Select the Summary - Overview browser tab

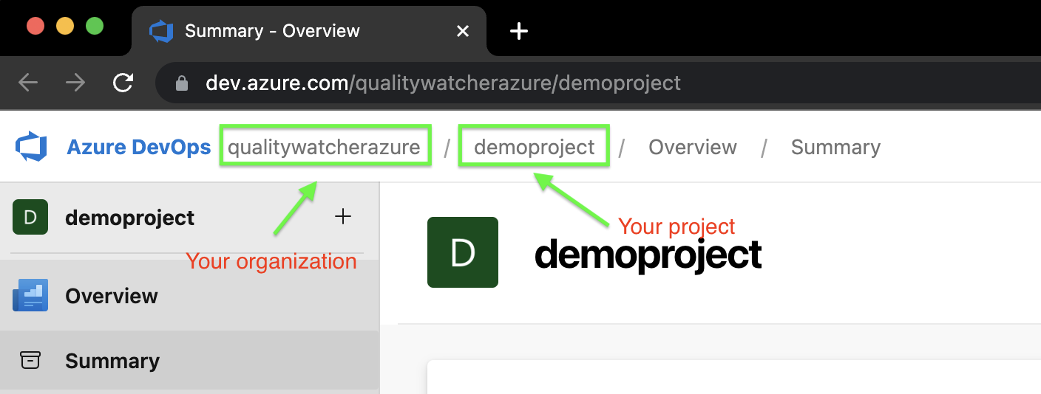[x=309, y=31]
